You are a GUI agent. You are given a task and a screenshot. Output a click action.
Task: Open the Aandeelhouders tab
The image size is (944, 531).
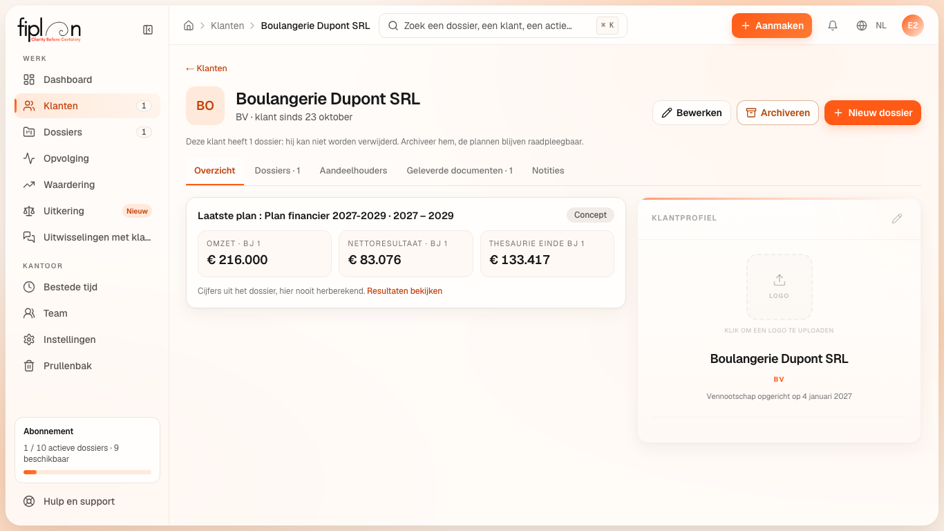point(353,171)
